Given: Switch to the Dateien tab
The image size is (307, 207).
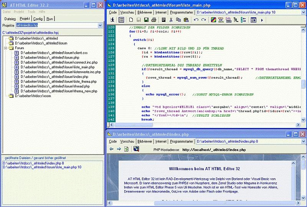Looking at the screenshot, I should click(x=10, y=18).
